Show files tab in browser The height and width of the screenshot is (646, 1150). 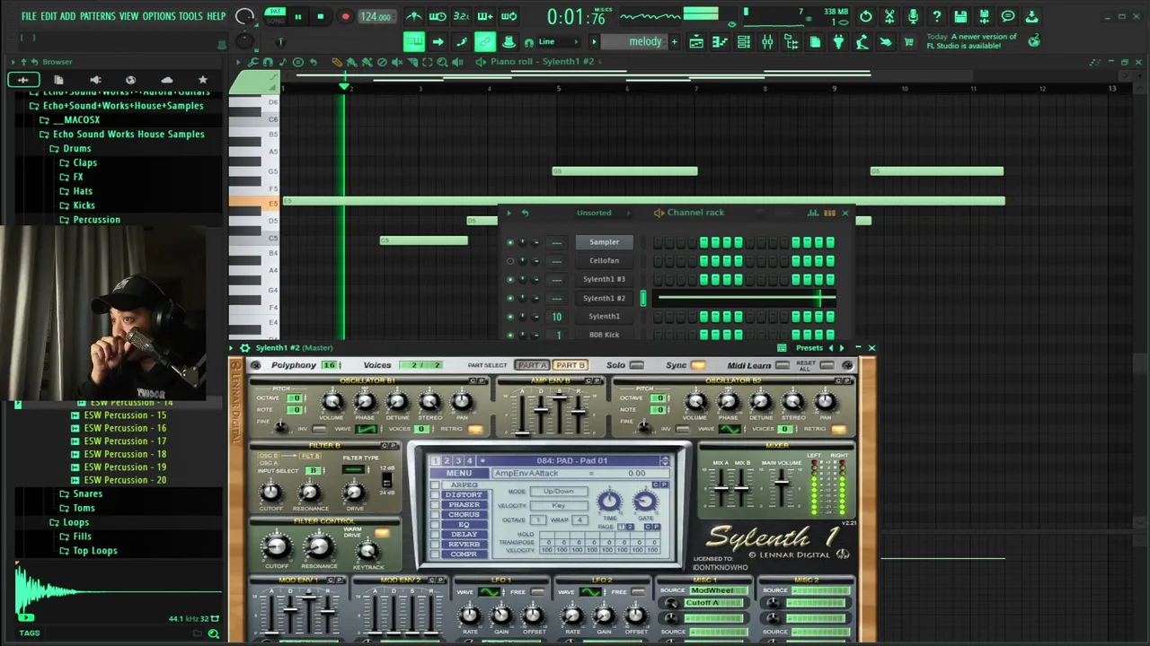58,80
